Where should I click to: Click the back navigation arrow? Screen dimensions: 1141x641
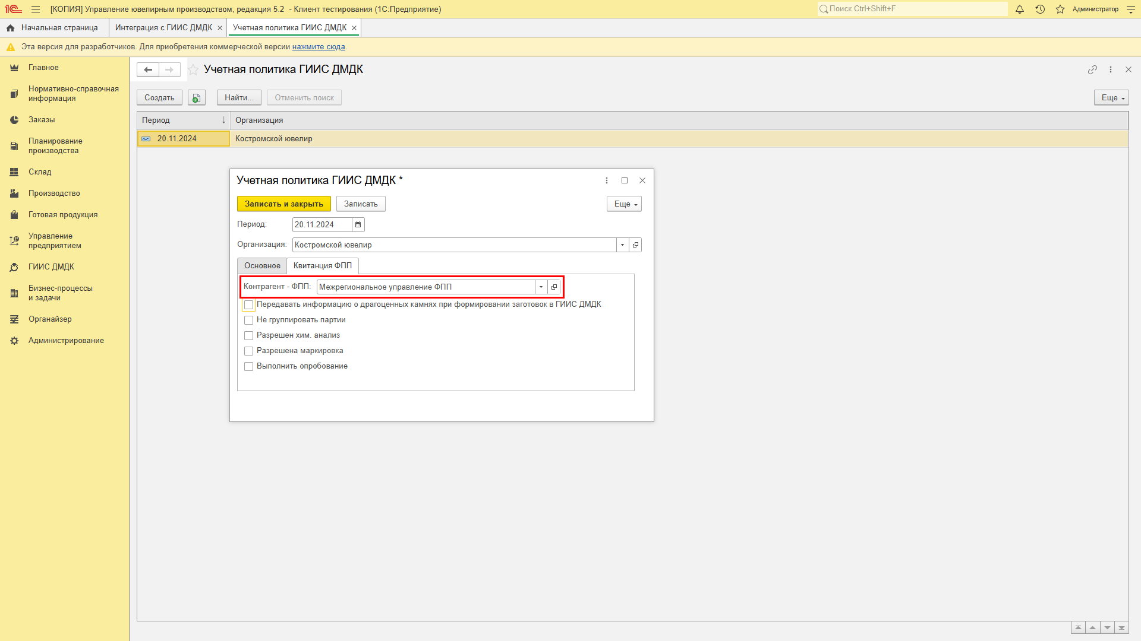(148, 69)
